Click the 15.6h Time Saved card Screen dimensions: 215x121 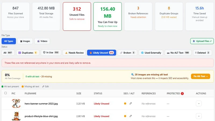tap(199, 16)
